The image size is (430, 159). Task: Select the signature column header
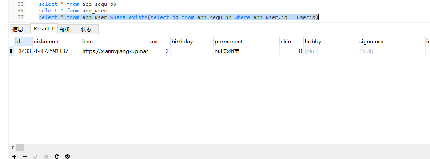391,42
